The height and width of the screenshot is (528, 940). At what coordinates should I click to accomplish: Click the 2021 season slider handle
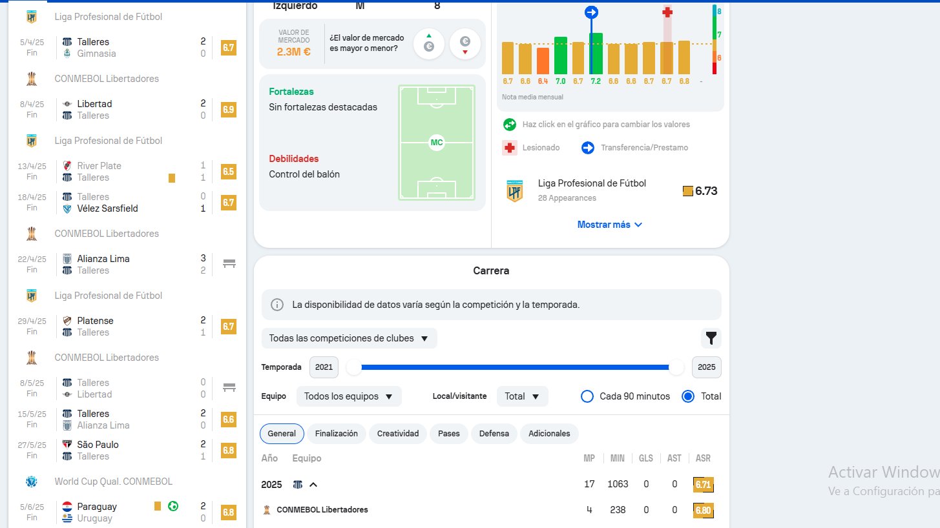click(354, 367)
